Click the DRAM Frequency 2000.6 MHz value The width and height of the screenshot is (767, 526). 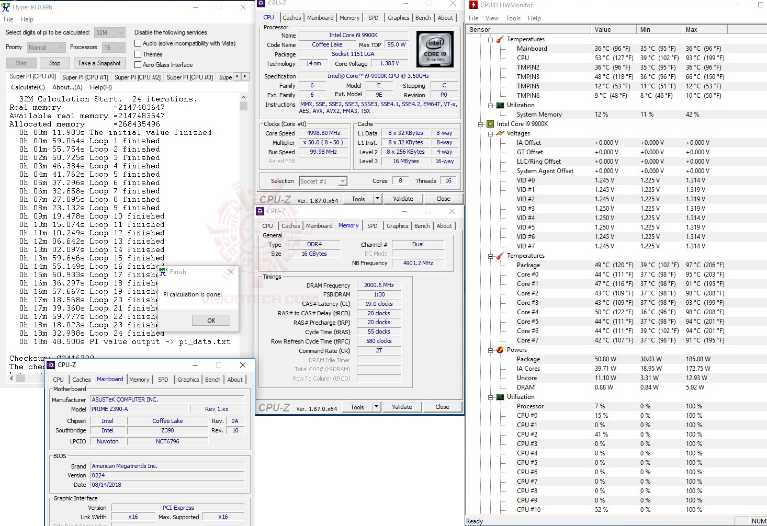pyautogui.click(x=379, y=285)
